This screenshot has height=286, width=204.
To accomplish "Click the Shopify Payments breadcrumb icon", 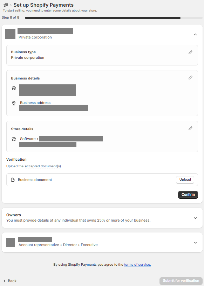I will coord(6,5).
